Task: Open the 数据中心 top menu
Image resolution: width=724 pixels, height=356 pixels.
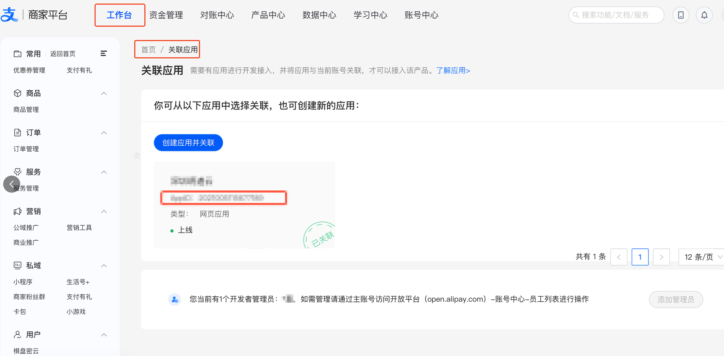Action: click(319, 15)
